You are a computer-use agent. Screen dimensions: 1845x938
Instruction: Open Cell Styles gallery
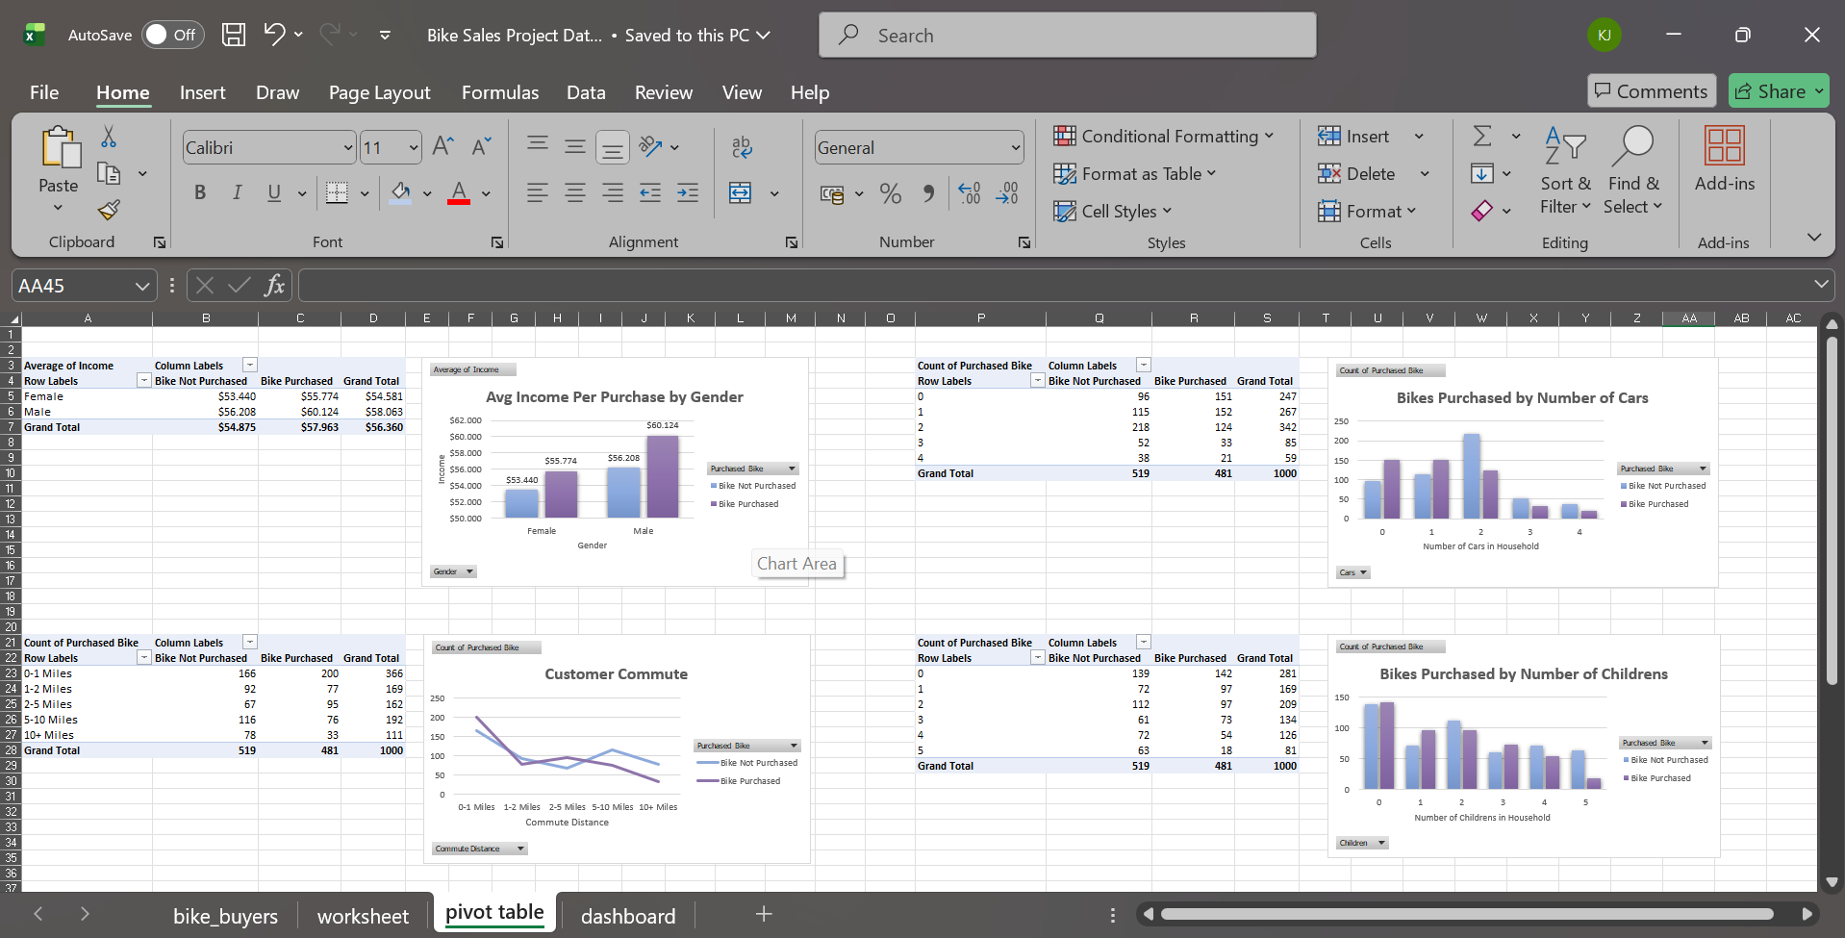tap(1113, 211)
